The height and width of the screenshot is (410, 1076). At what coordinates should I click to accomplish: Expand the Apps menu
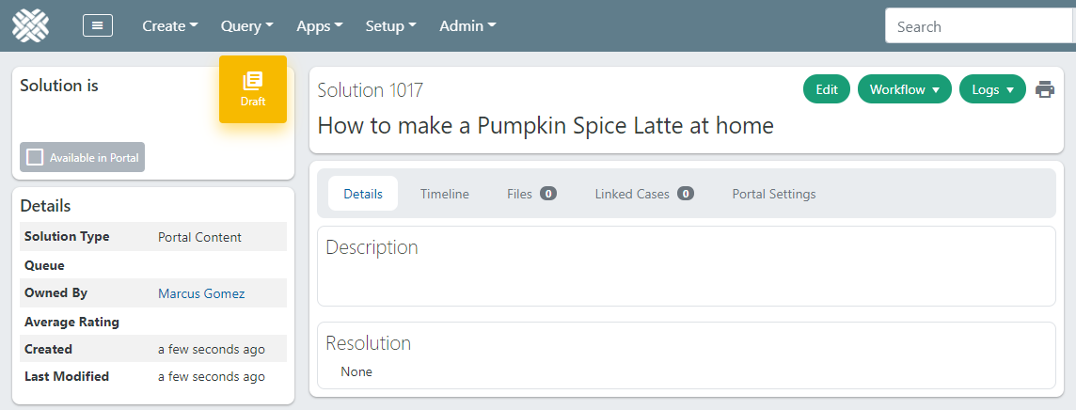click(319, 26)
